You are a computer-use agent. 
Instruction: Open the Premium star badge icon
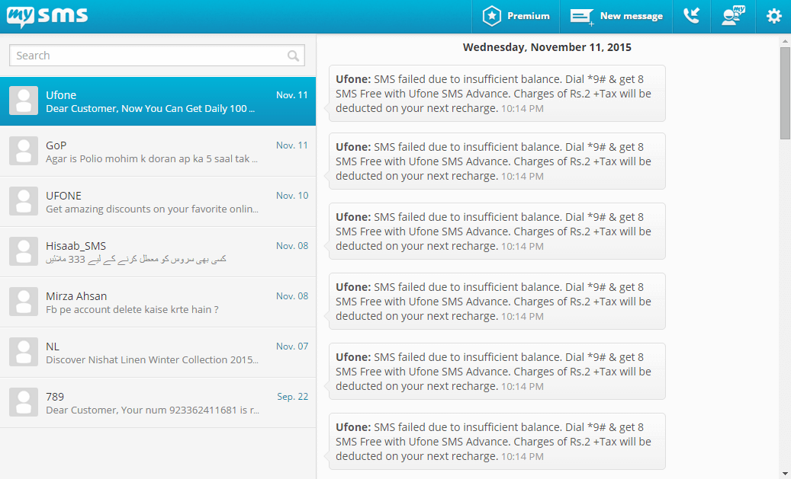[x=491, y=16]
